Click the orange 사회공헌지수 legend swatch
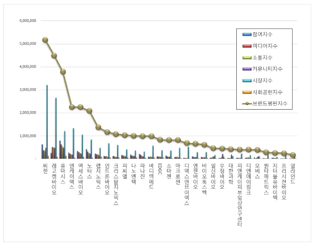The height and width of the screenshot is (245, 315). point(247,92)
